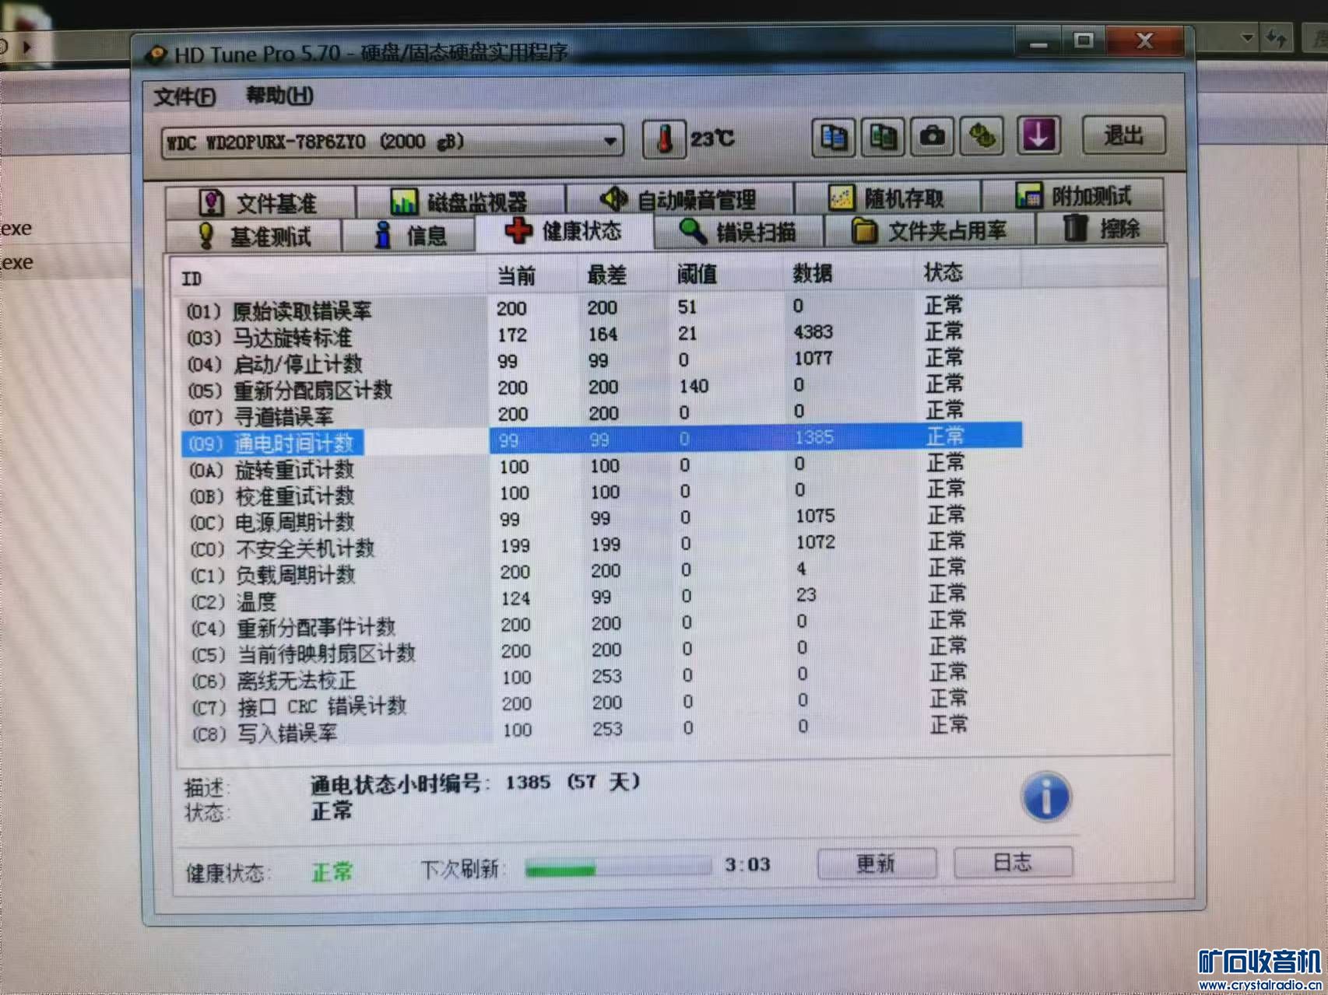The height and width of the screenshot is (995, 1328).
Task: Switch to the 磁盘监视器 tab
Action: 461,201
